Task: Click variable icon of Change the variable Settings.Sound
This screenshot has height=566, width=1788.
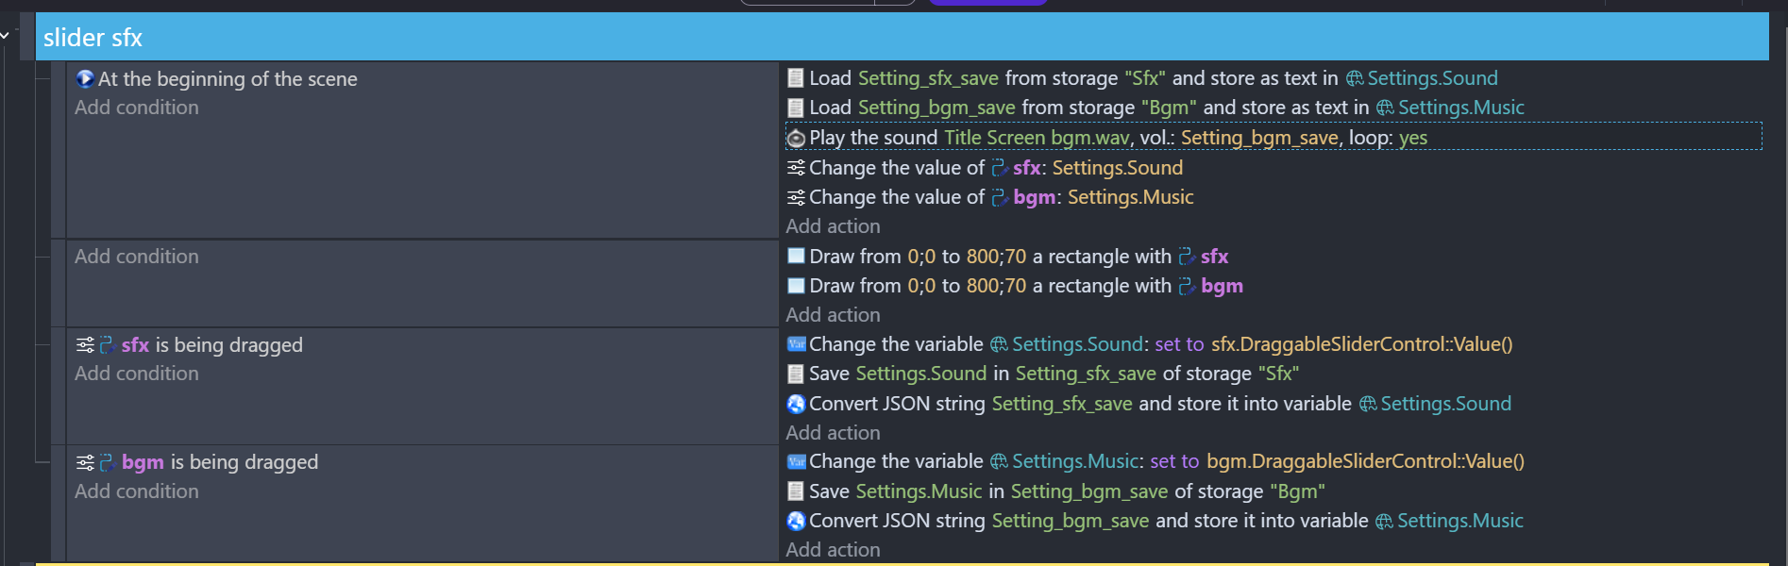Action: [796, 344]
